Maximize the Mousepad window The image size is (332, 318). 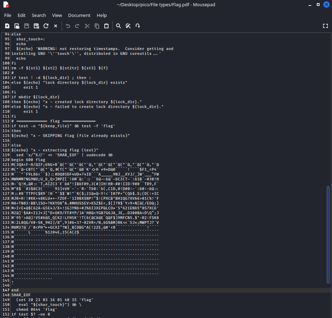pos(317,5)
